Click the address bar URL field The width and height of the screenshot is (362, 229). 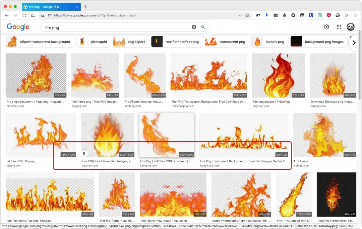pos(145,15)
